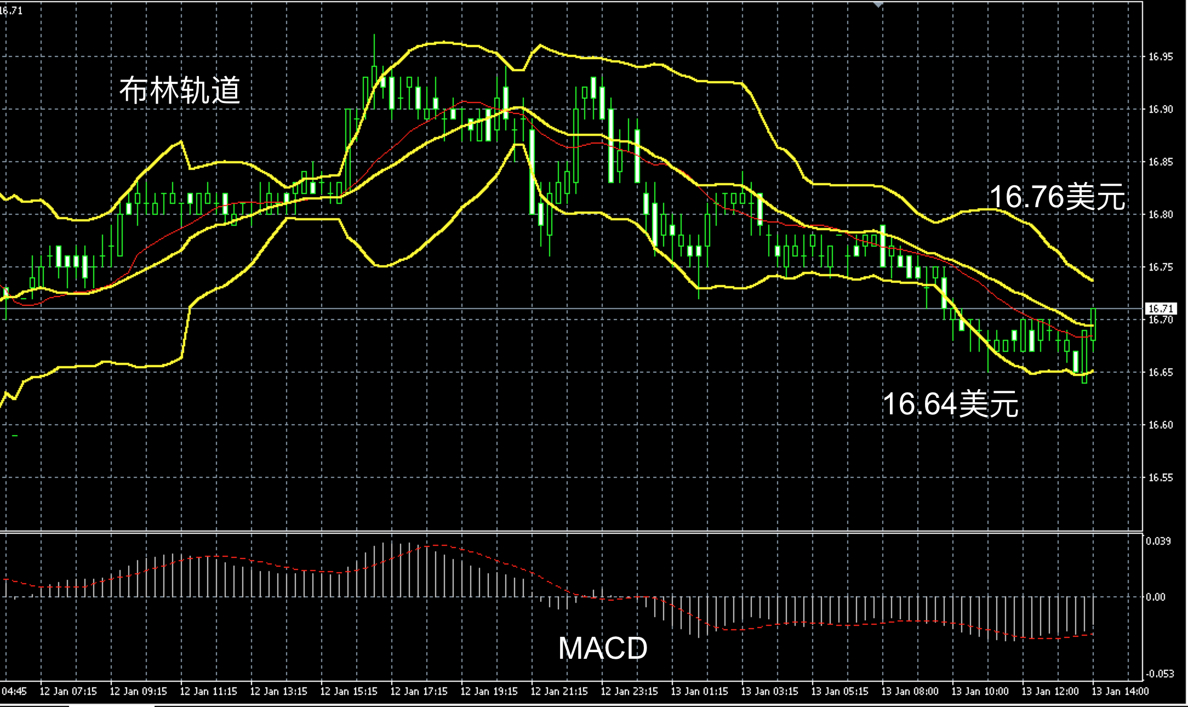
Task: Click the -0.053 MACD scale value
Action: (x=1159, y=674)
